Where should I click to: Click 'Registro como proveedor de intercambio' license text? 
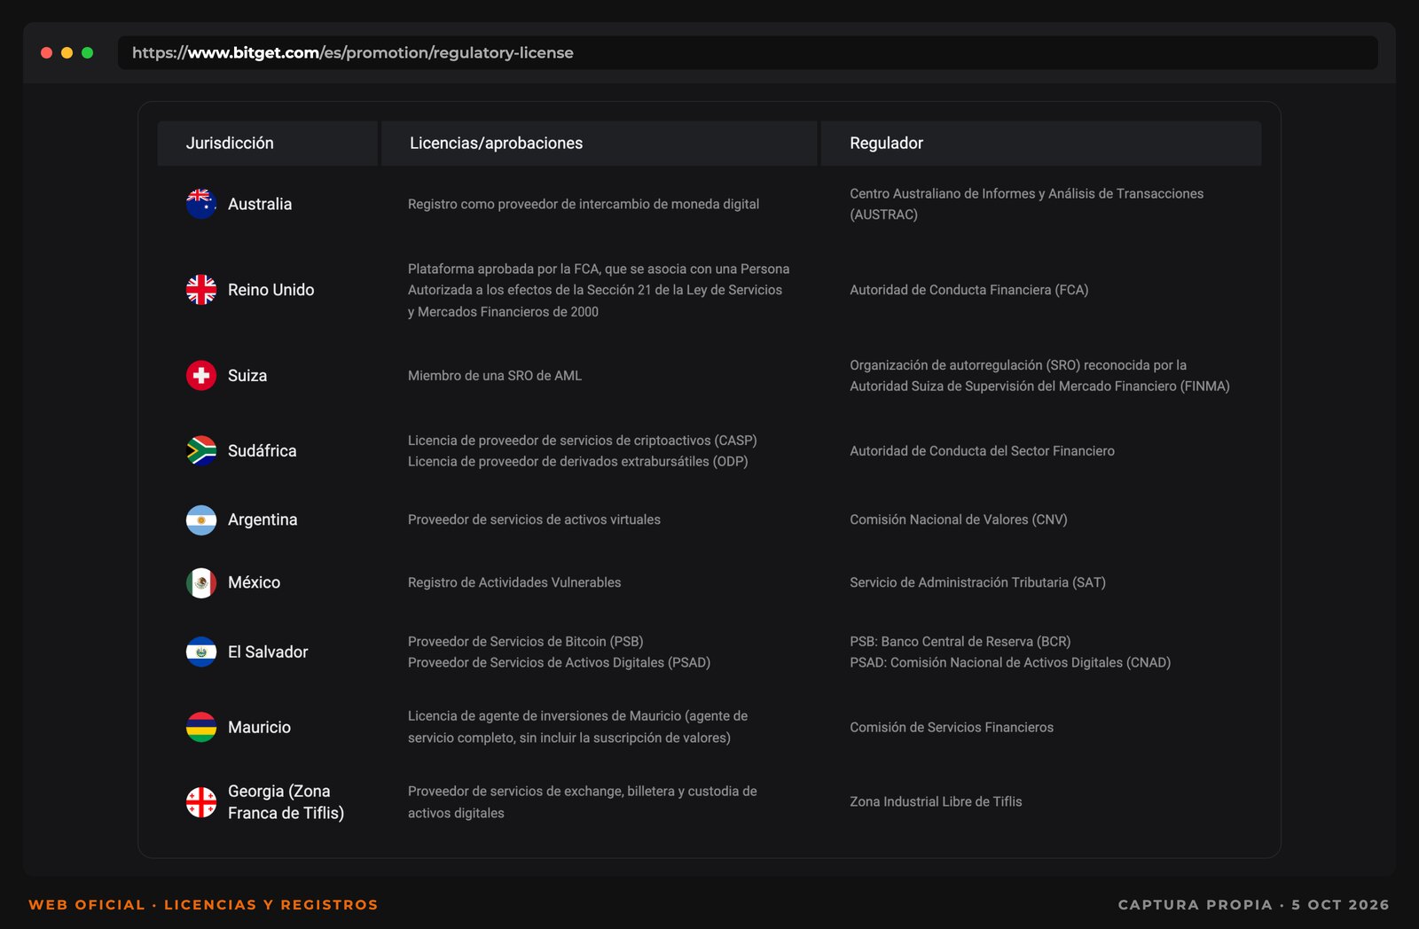[x=584, y=204]
